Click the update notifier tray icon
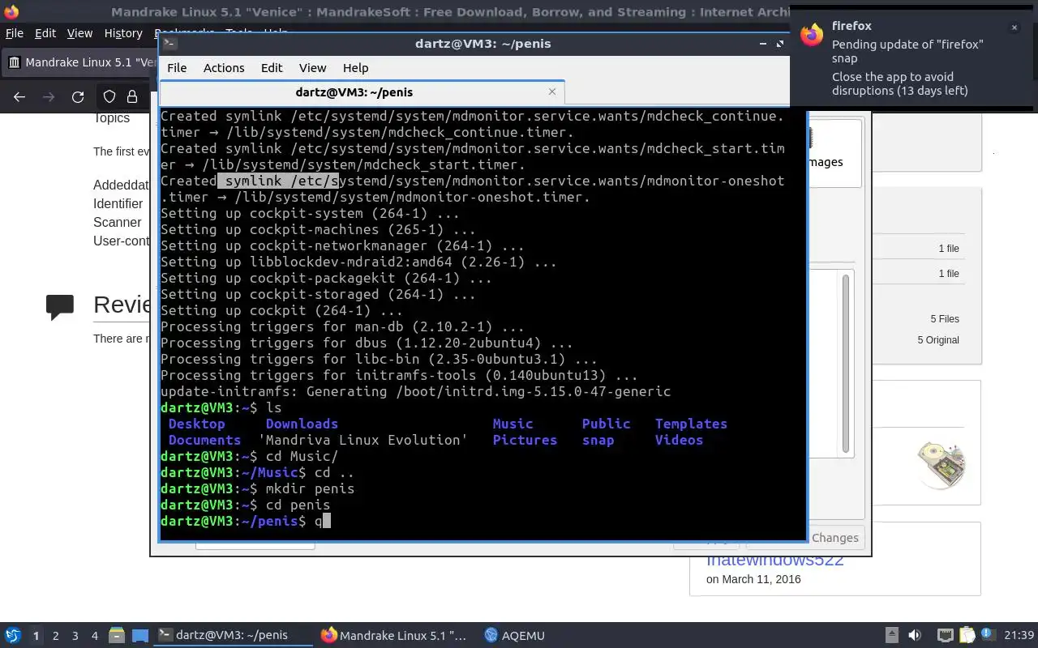1038x648 pixels. coord(988,636)
